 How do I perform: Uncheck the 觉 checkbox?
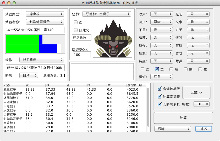(x=157, y=69)
